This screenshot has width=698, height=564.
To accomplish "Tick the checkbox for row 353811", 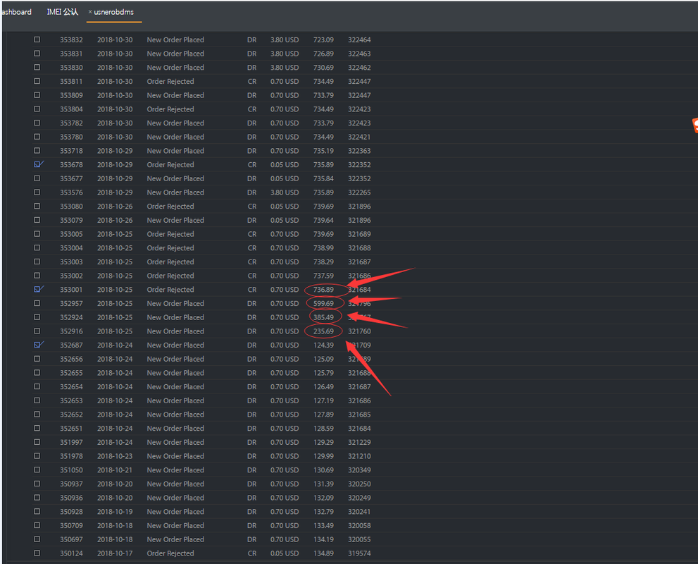I will pyautogui.click(x=37, y=81).
